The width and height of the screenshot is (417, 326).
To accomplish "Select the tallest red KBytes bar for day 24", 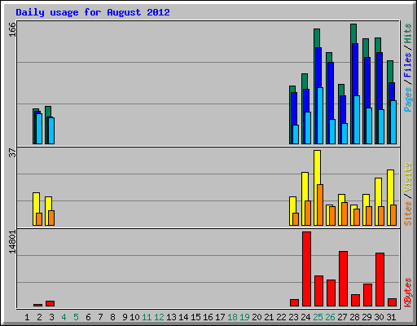I will [307, 269].
